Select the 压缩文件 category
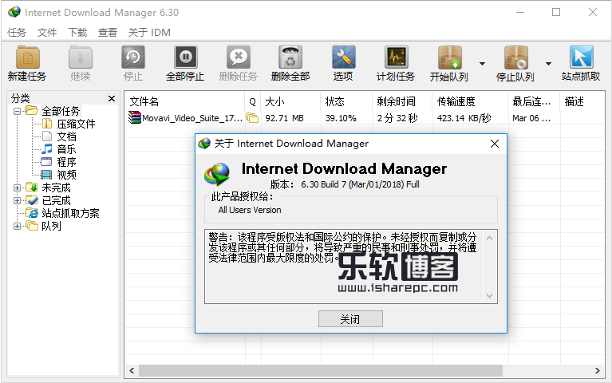612x383 pixels. (76, 124)
